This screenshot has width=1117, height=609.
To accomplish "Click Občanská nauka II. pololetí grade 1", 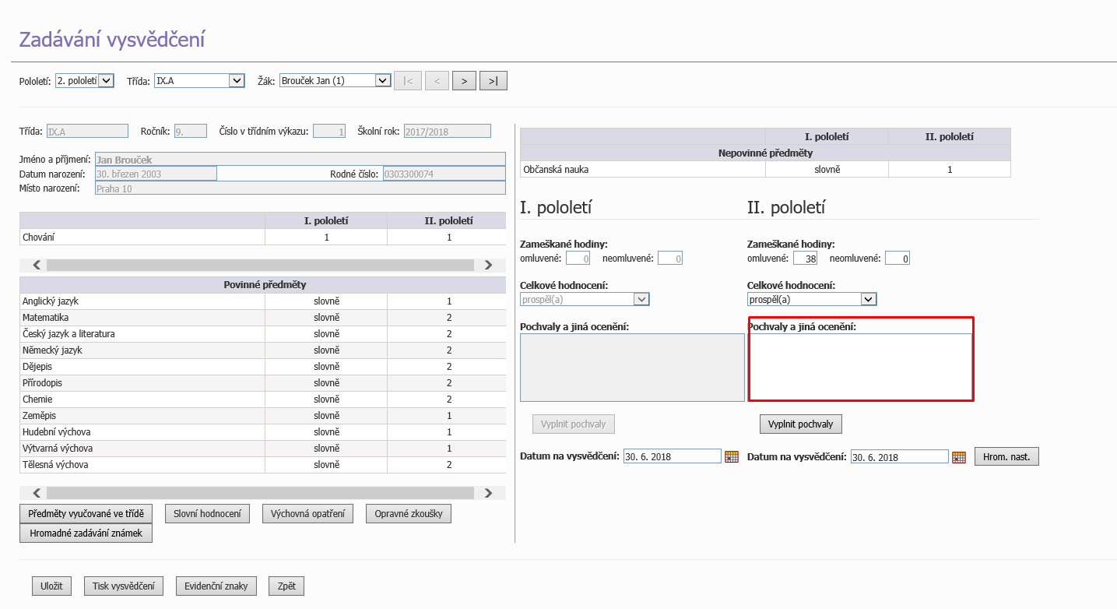I will (950, 169).
